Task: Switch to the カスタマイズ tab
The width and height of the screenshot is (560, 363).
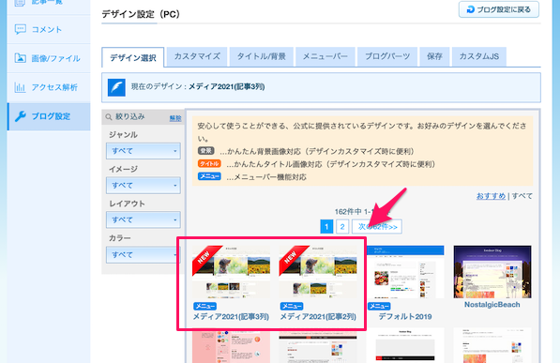Action: [x=197, y=56]
